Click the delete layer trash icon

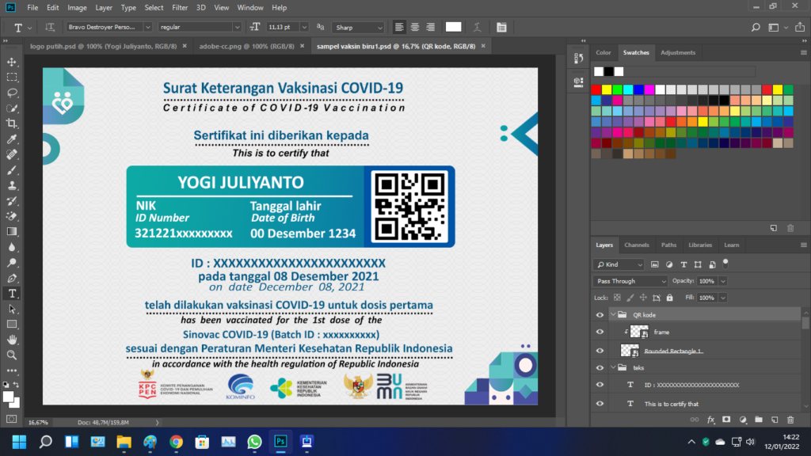click(x=790, y=420)
